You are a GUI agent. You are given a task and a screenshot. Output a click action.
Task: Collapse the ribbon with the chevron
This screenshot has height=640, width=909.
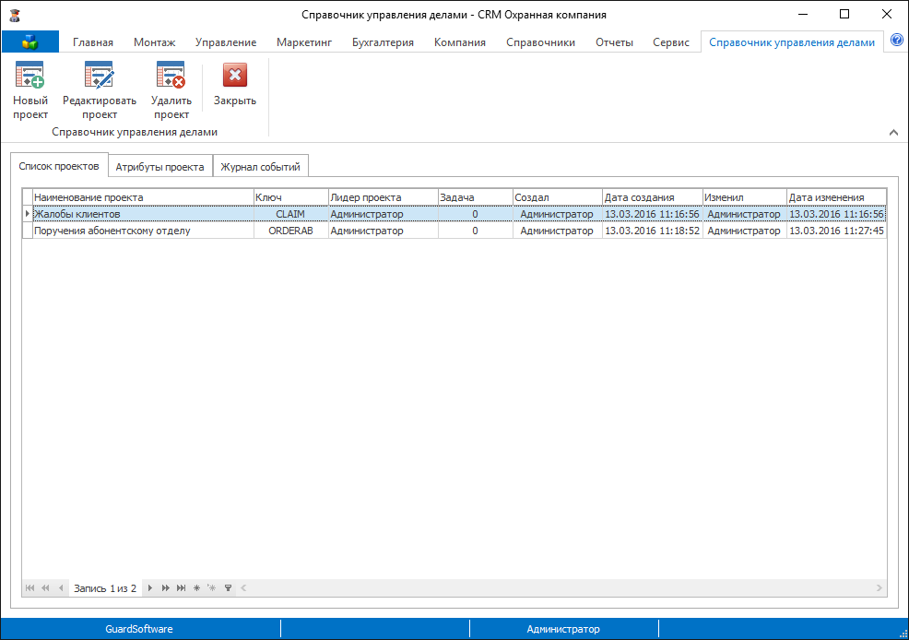tap(893, 132)
